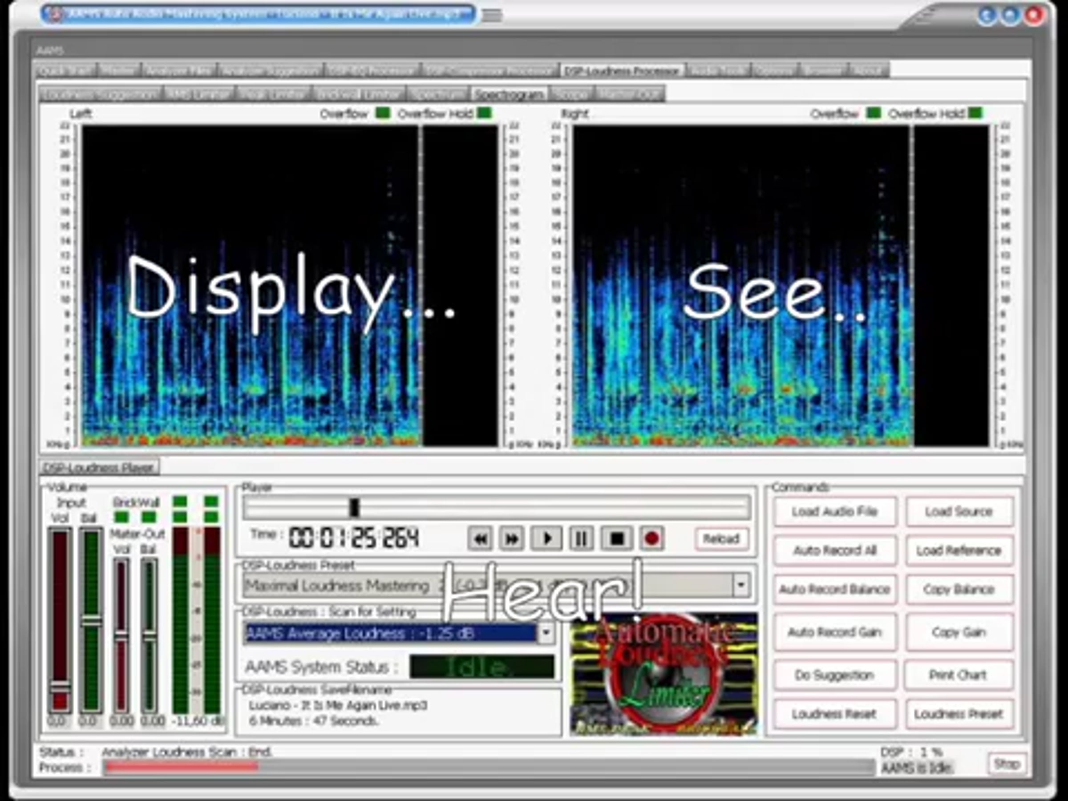Viewport: 1068px width, 801px height.
Task: Expand the DSP-Loudness Preset dropdown
Action: pos(741,585)
